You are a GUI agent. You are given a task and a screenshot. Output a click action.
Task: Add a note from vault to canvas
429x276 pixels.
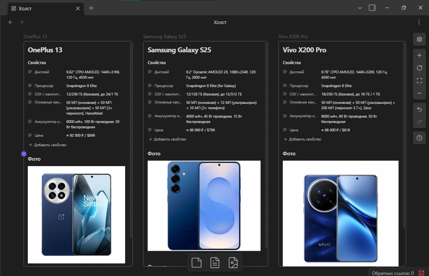[215, 263]
